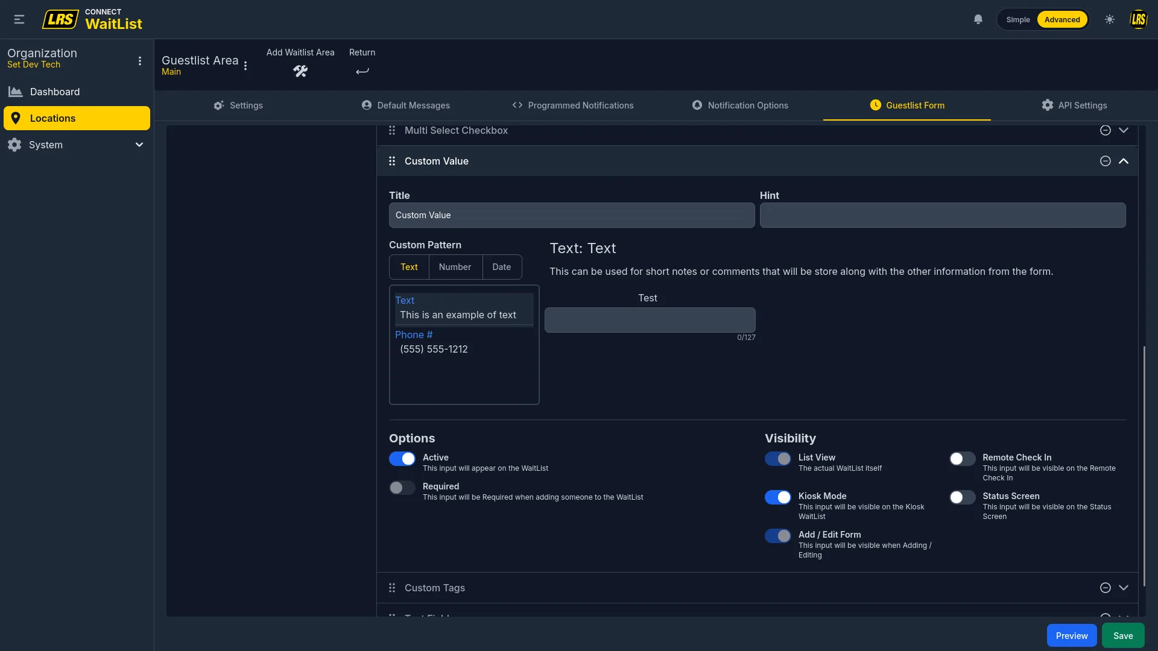
Task: Grab the Custom Value drag handle
Action: 392,161
